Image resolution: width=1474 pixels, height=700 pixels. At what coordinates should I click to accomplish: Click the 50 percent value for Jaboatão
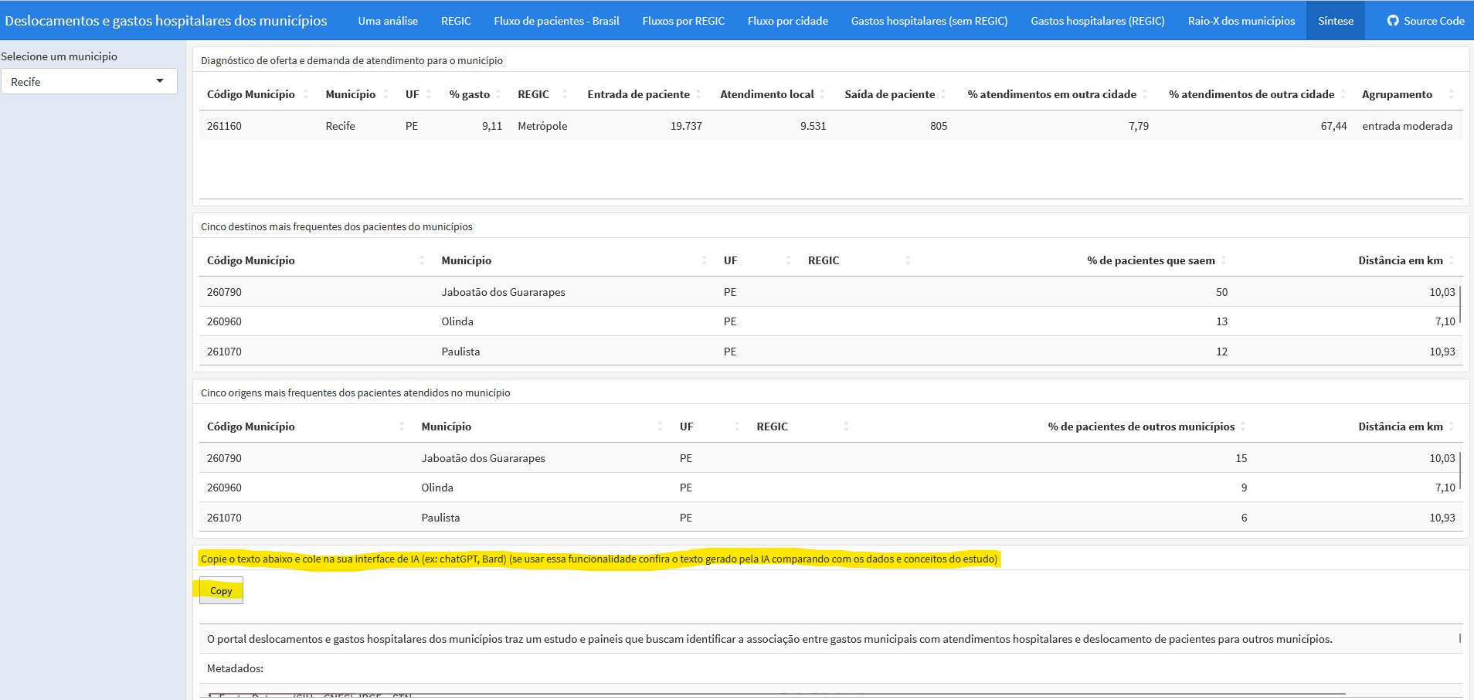tap(1221, 292)
